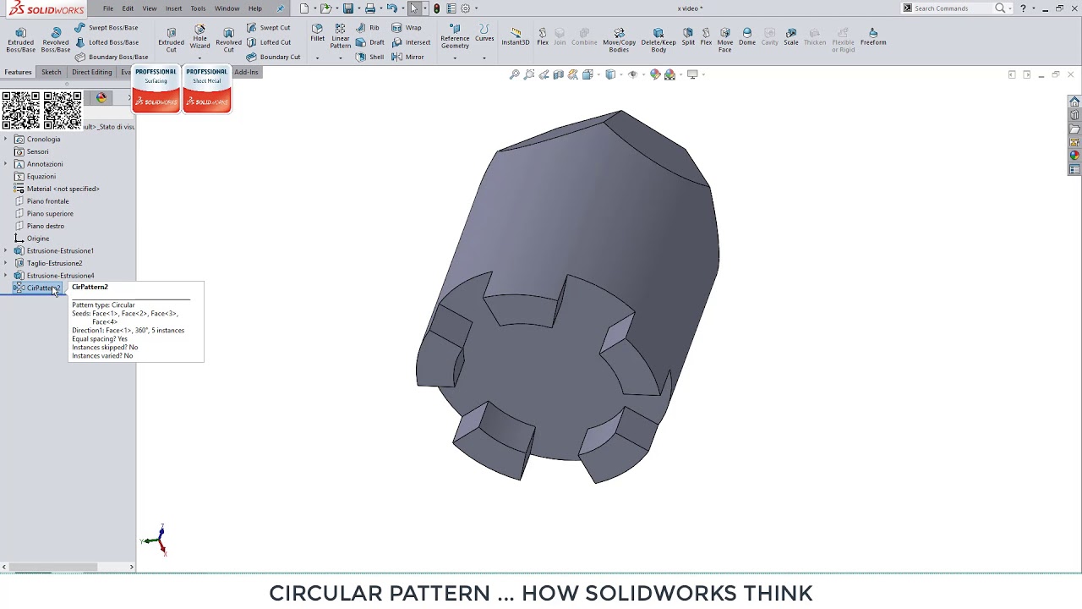
Task: Switch to the Sketch tab
Action: coord(52,72)
